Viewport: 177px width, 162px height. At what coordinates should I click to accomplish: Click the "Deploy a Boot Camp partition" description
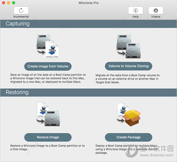[126, 149]
